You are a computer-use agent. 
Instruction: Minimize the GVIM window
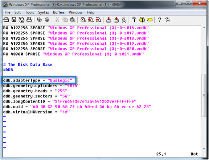pyautogui.click(x=180, y=3)
